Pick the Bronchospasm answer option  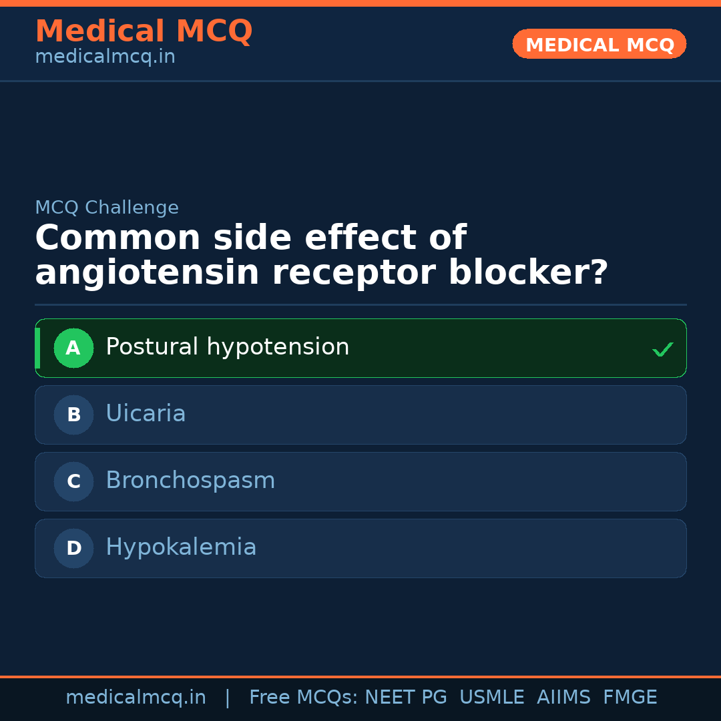coord(190,481)
